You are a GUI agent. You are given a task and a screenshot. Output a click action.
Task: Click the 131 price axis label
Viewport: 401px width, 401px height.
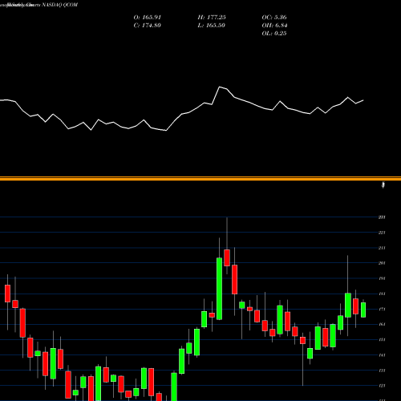pyautogui.click(x=382, y=371)
